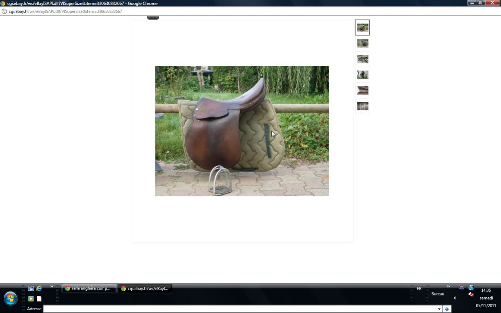The height and width of the screenshot is (313, 501).
Task: Open the Adresse bar dropdown arrow
Action: (439, 309)
